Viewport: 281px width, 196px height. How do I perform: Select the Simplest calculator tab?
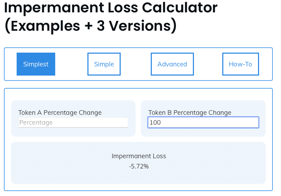click(36, 64)
